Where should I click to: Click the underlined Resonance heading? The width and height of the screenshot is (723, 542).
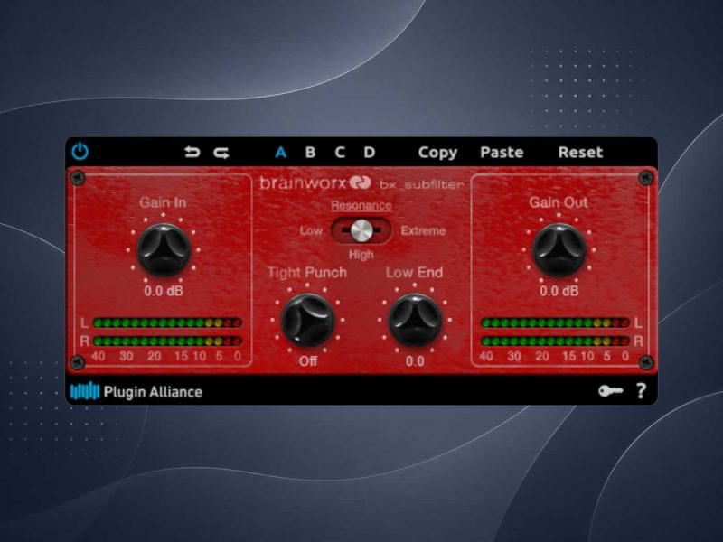click(361, 206)
